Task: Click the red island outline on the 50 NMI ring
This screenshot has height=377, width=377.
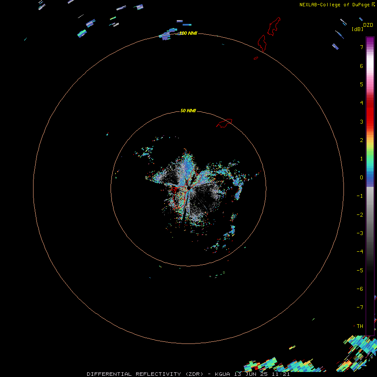Action: (225, 123)
